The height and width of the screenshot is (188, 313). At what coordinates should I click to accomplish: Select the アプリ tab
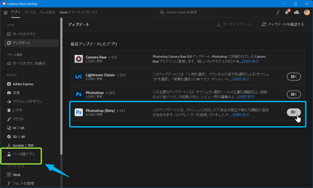click(x=15, y=13)
